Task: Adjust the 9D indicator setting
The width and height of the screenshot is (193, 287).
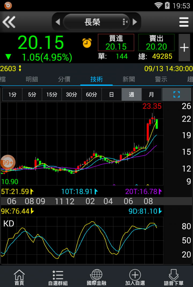Action: (145, 211)
